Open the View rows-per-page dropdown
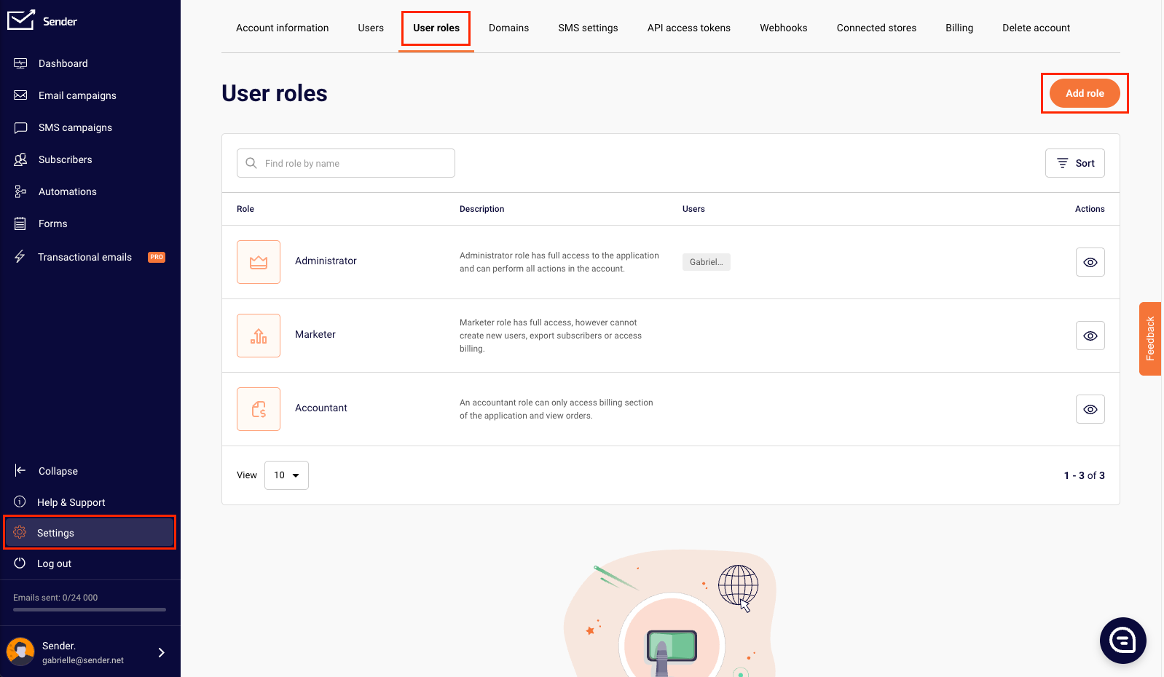Image resolution: width=1164 pixels, height=677 pixels. pos(286,475)
